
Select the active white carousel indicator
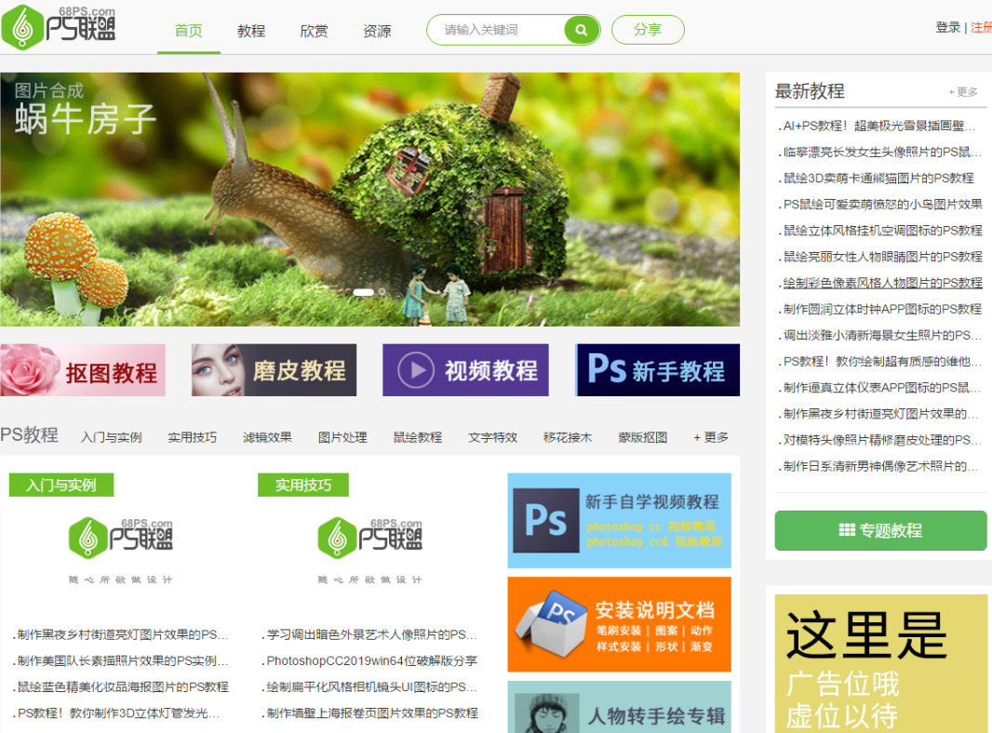tap(363, 292)
